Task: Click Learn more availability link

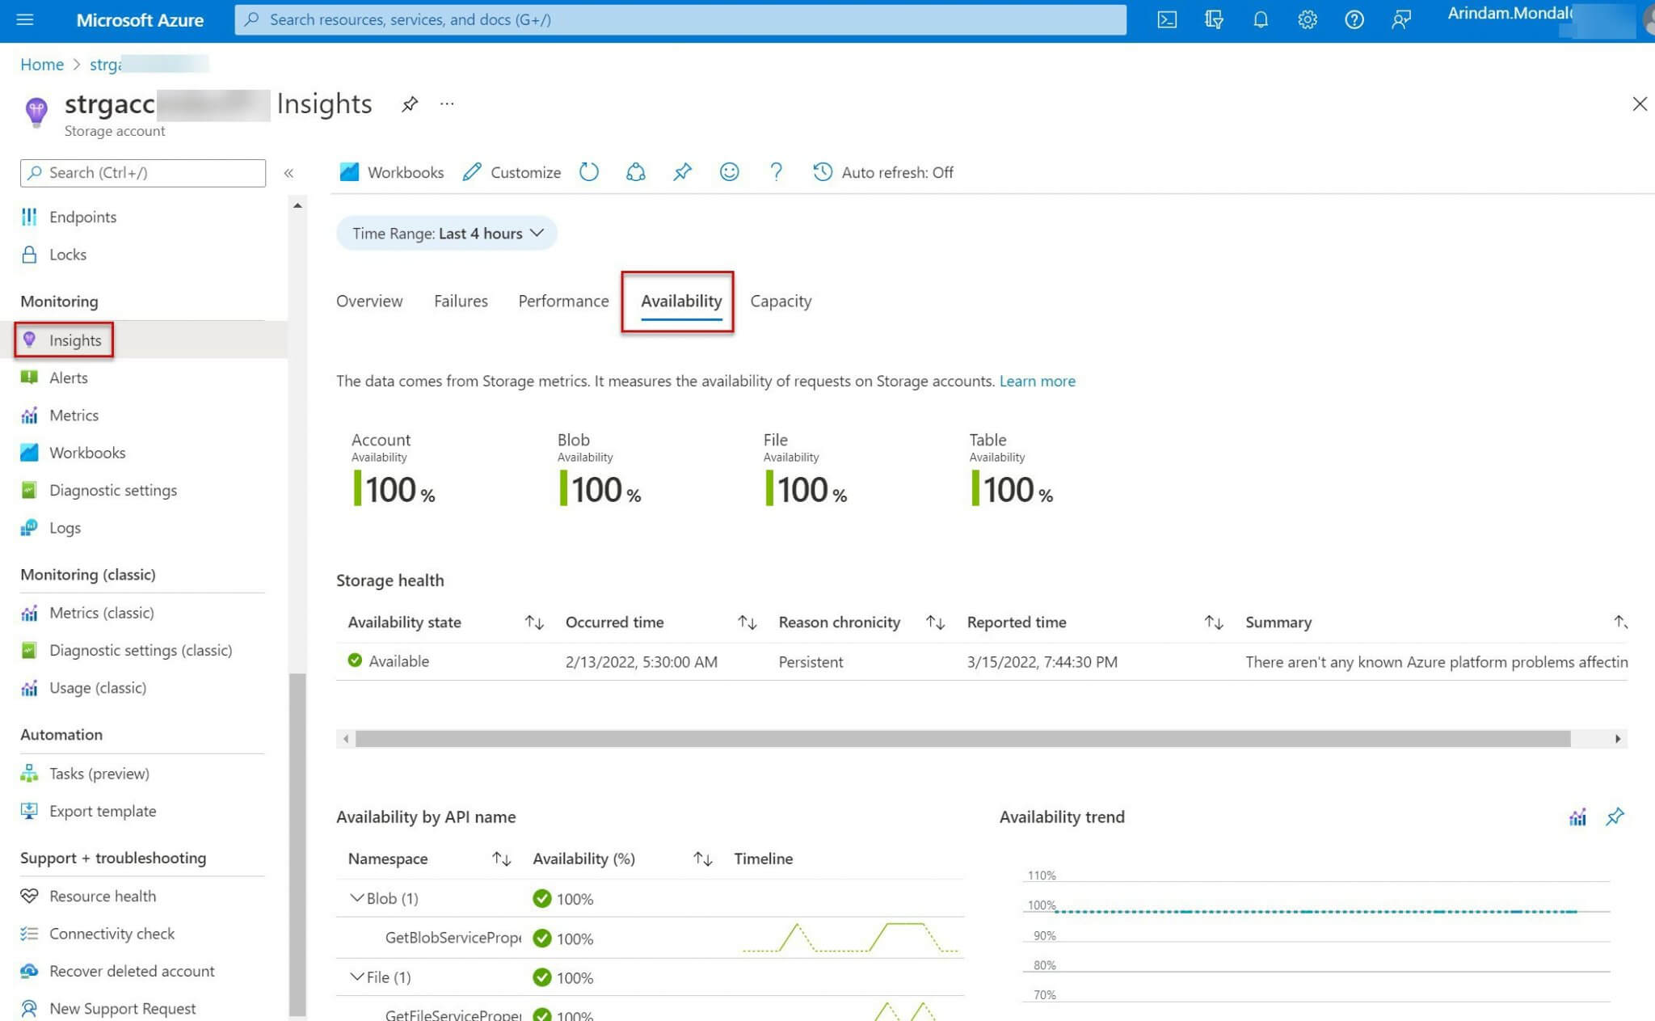Action: pyautogui.click(x=1038, y=381)
